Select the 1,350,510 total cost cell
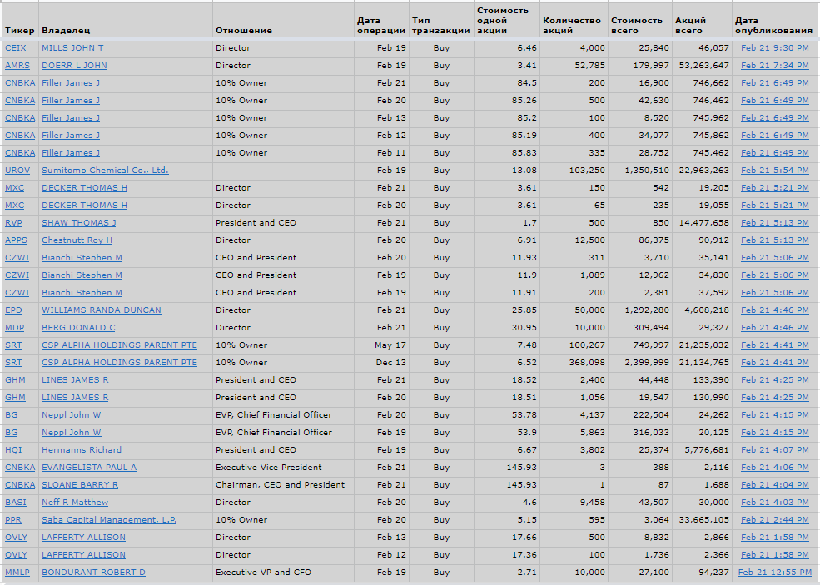The image size is (820, 585). click(640, 171)
